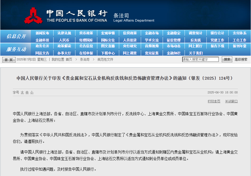Go to 下载中心 page
This screenshot has height=176, width=251.
click(x=108, y=53)
